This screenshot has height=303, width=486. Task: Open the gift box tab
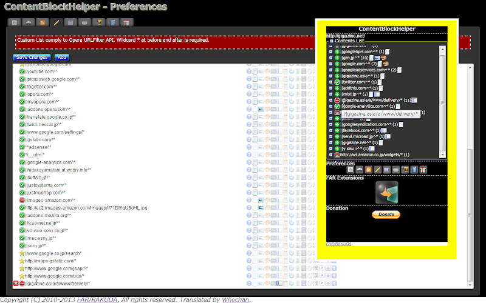point(126,22)
